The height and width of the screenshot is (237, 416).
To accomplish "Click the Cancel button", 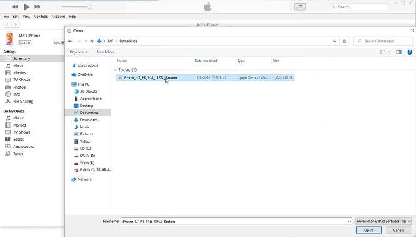I will click(399, 230).
